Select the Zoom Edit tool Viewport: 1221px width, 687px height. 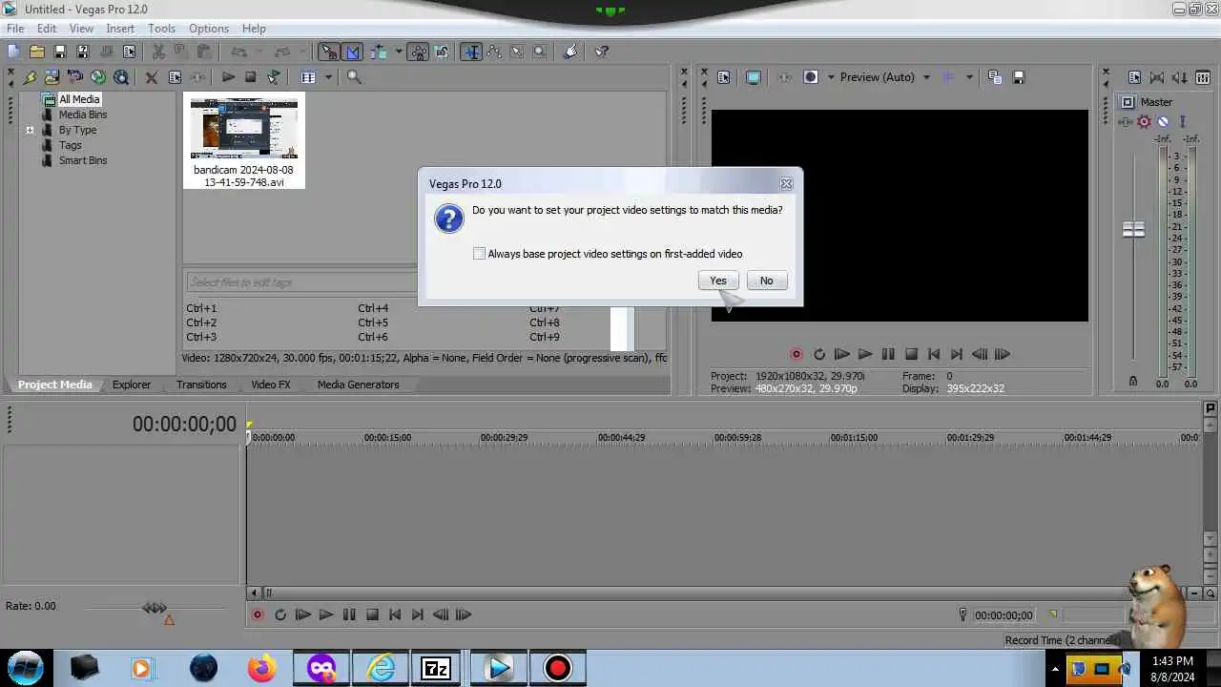tap(540, 52)
